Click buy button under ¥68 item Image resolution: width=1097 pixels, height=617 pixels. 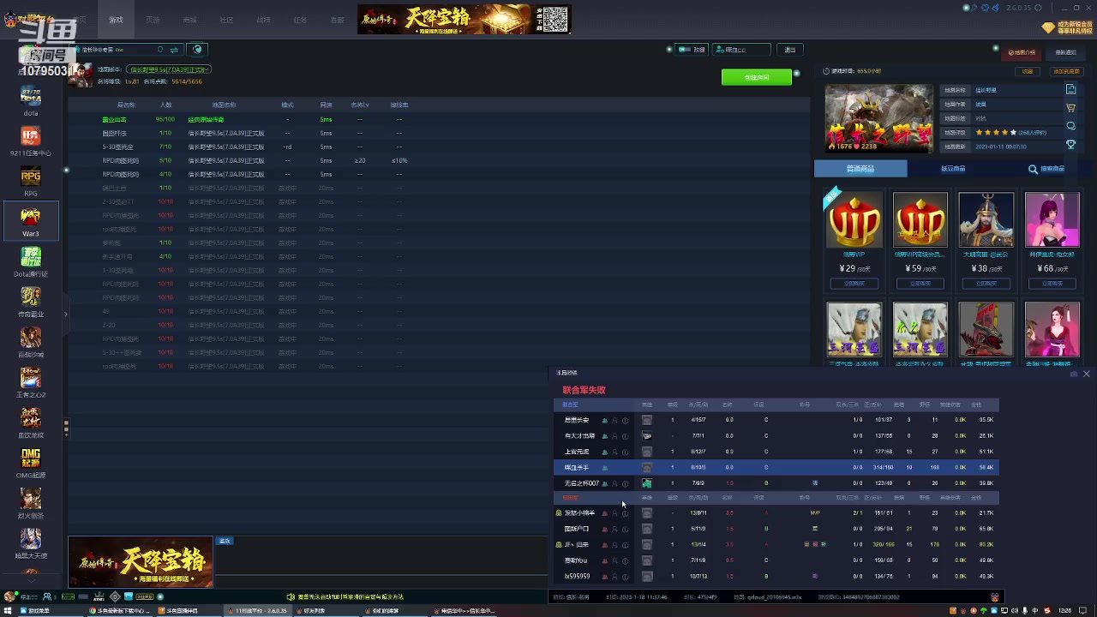coord(1052,284)
